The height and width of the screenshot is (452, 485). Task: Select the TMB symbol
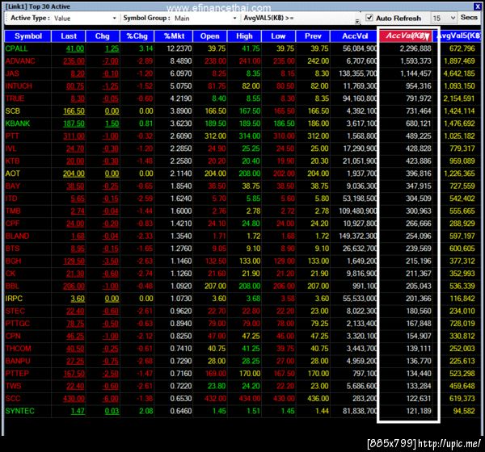[x=13, y=211]
